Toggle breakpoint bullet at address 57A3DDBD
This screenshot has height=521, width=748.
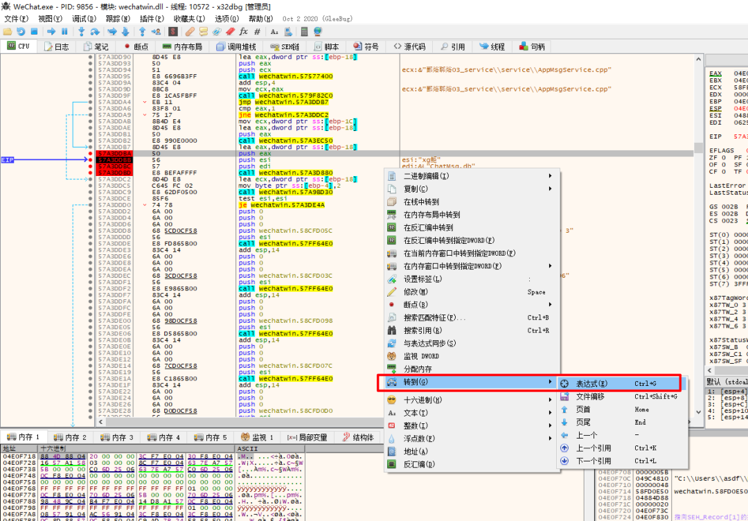coord(90,173)
